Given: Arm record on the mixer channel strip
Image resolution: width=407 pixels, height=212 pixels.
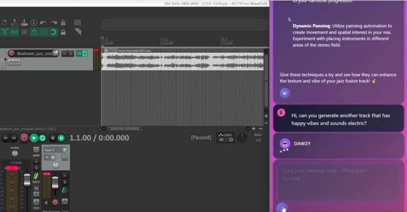Looking at the screenshot, I should click(55, 202).
